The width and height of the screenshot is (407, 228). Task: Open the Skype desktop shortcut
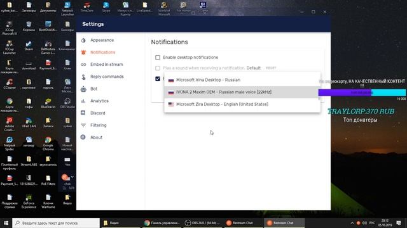click(106, 7)
